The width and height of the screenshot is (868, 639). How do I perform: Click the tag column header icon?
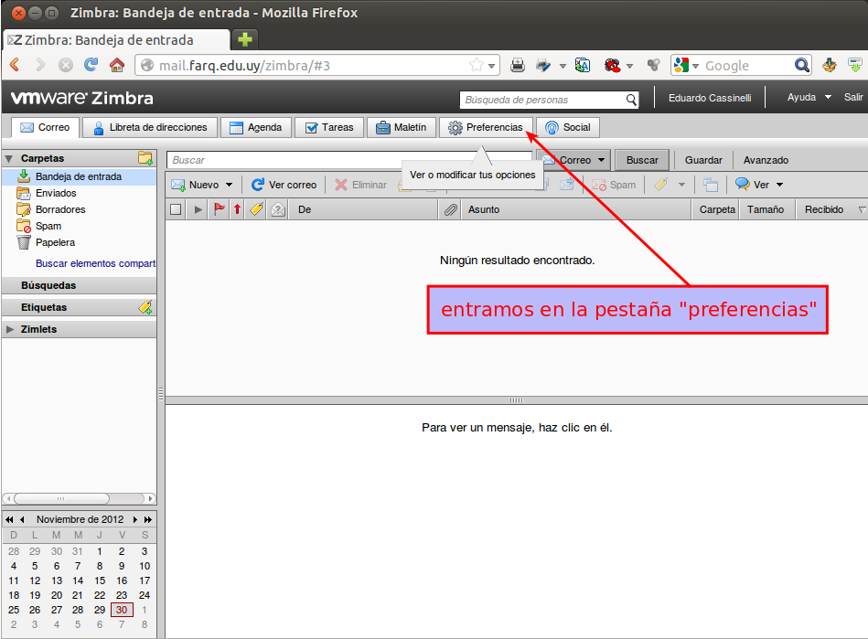[256, 209]
